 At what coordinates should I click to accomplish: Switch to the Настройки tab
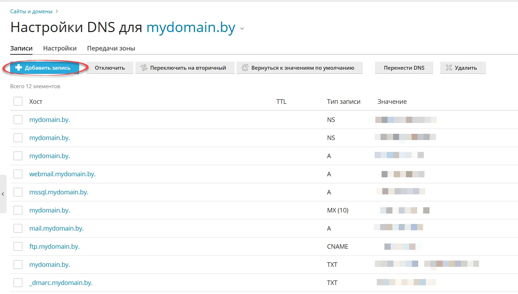[x=60, y=48]
